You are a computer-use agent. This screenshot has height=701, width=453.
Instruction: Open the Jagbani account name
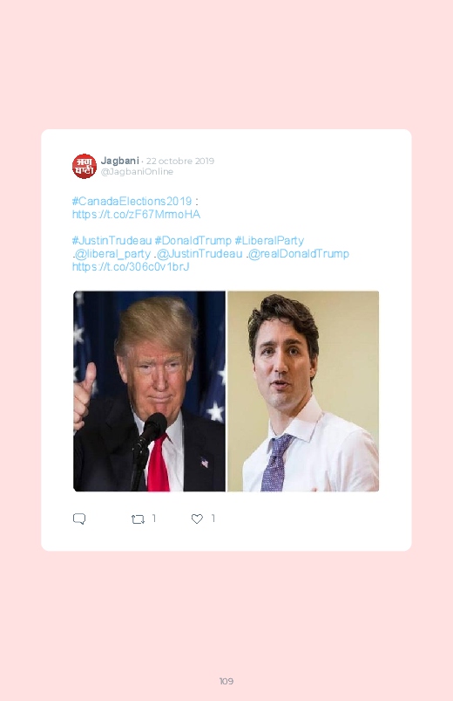tap(119, 160)
